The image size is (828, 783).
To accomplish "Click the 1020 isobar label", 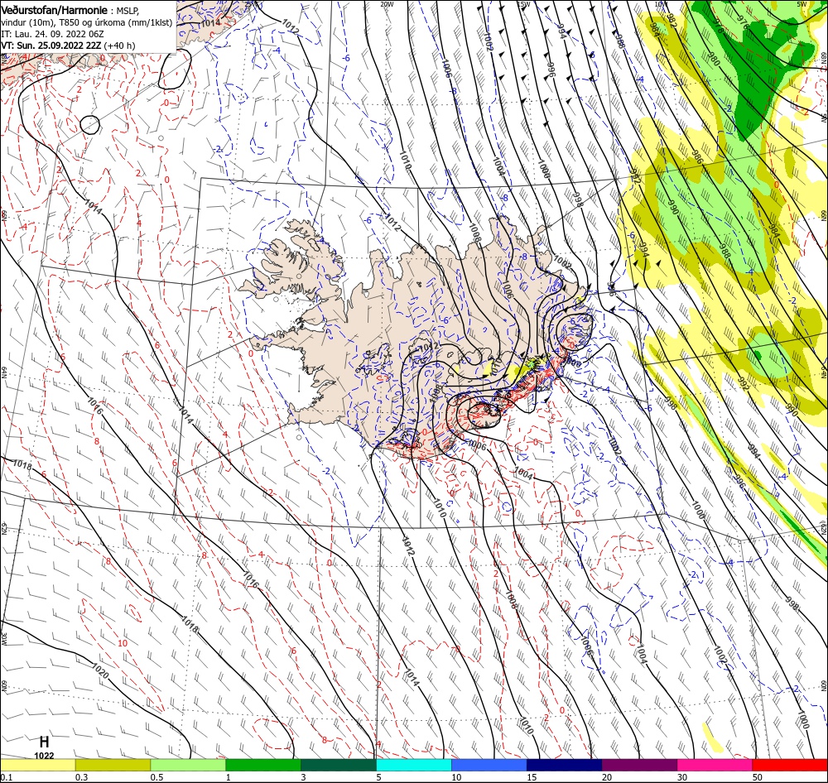I will [x=100, y=671].
